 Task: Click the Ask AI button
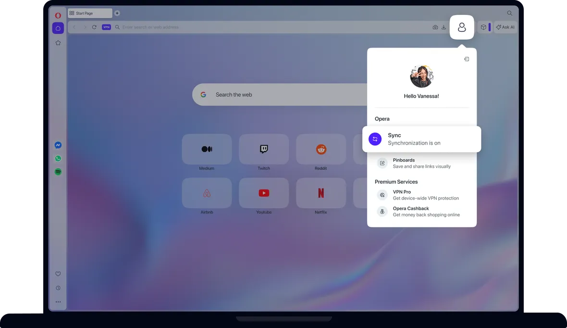(505, 27)
